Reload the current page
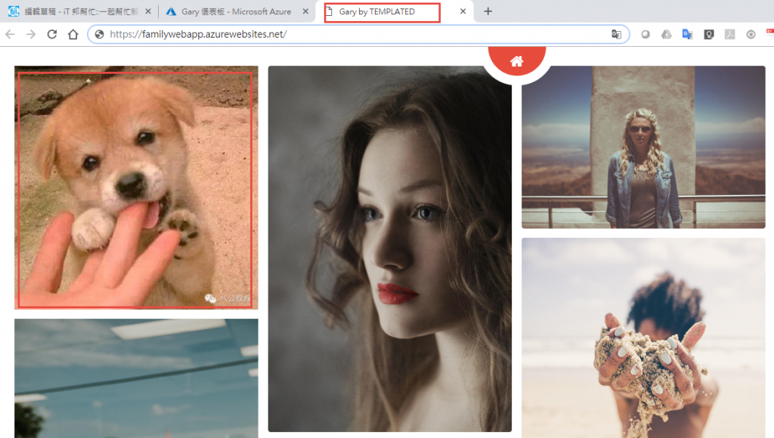The image size is (774, 438). (52, 34)
